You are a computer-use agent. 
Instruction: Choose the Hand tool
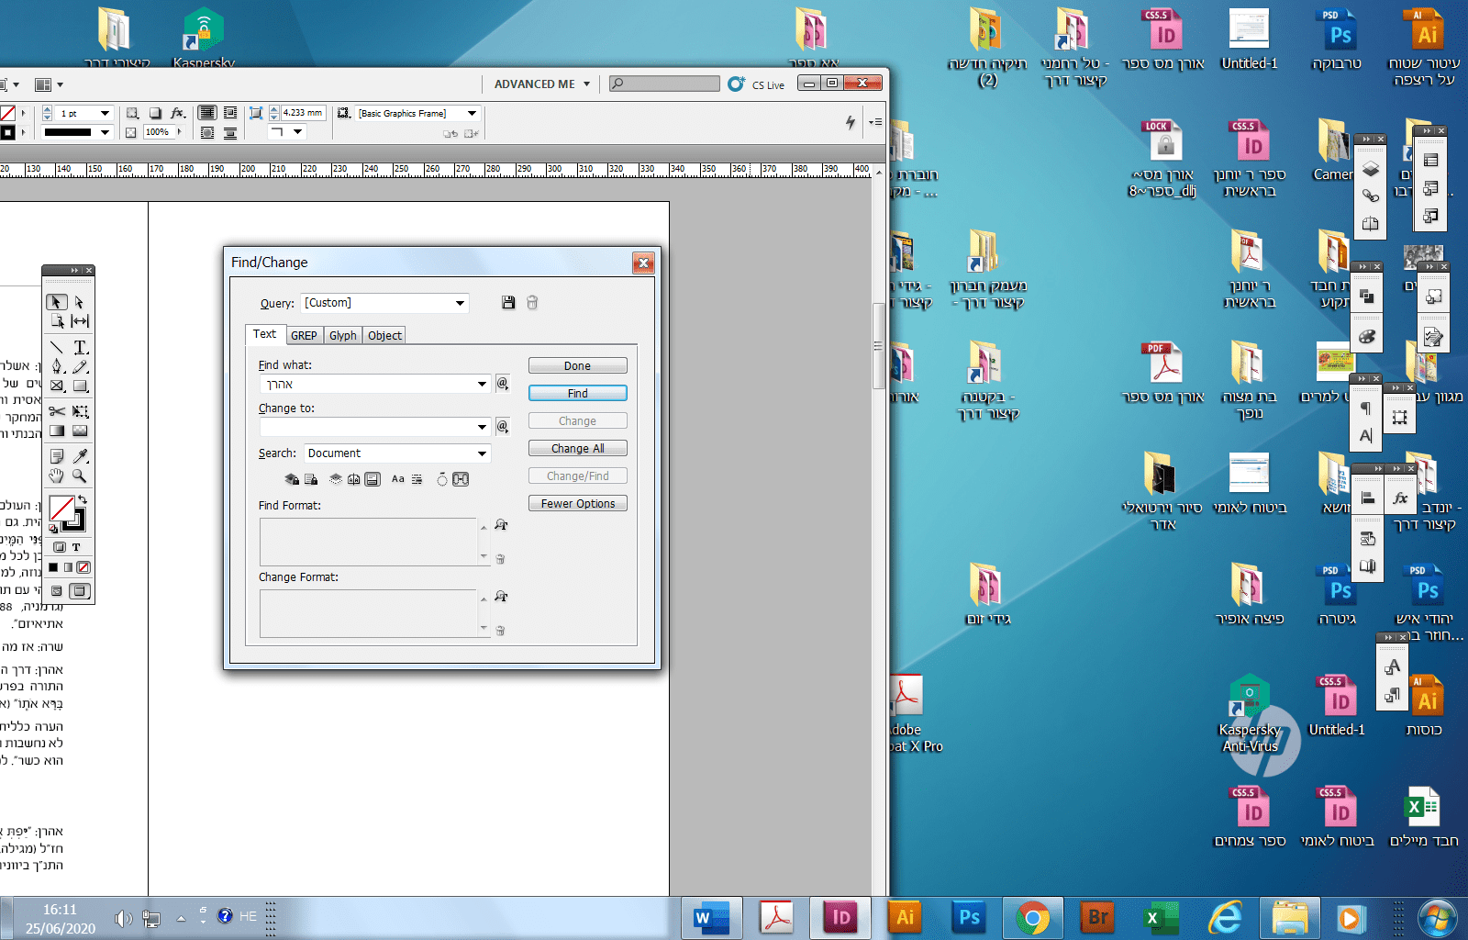click(56, 476)
